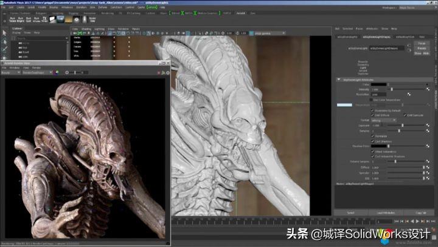Click the map button next to Exposure
This screenshot has width=438, height=247.
(x=428, y=126)
